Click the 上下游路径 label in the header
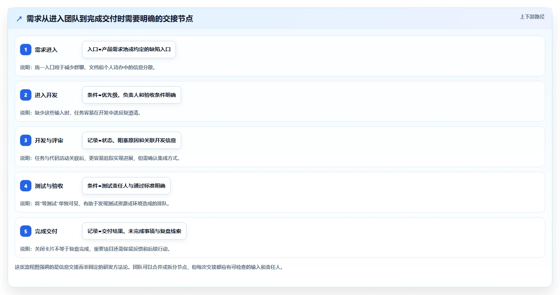 click(x=532, y=17)
